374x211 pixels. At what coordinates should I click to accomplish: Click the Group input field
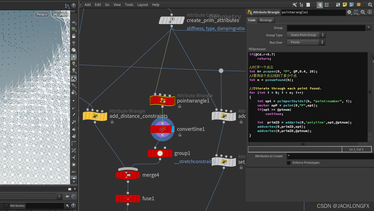coord(326,28)
